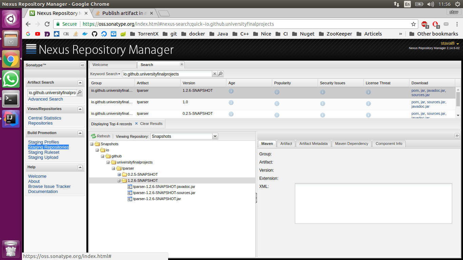Open the Artifact details tab
This screenshot has width=463, height=260.
(x=286, y=144)
